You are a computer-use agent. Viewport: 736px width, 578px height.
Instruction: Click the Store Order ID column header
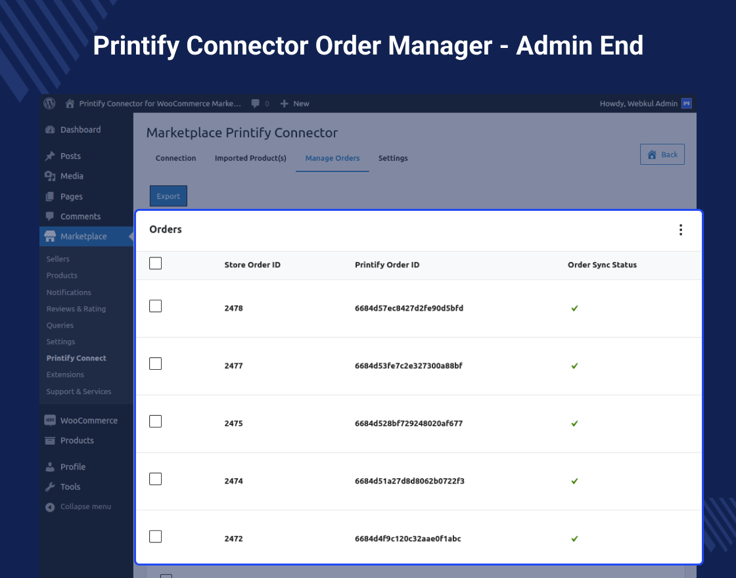click(x=252, y=265)
